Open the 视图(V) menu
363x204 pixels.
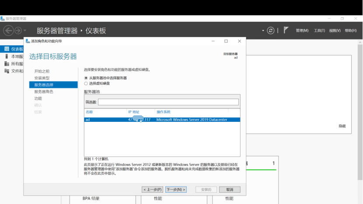click(335, 31)
